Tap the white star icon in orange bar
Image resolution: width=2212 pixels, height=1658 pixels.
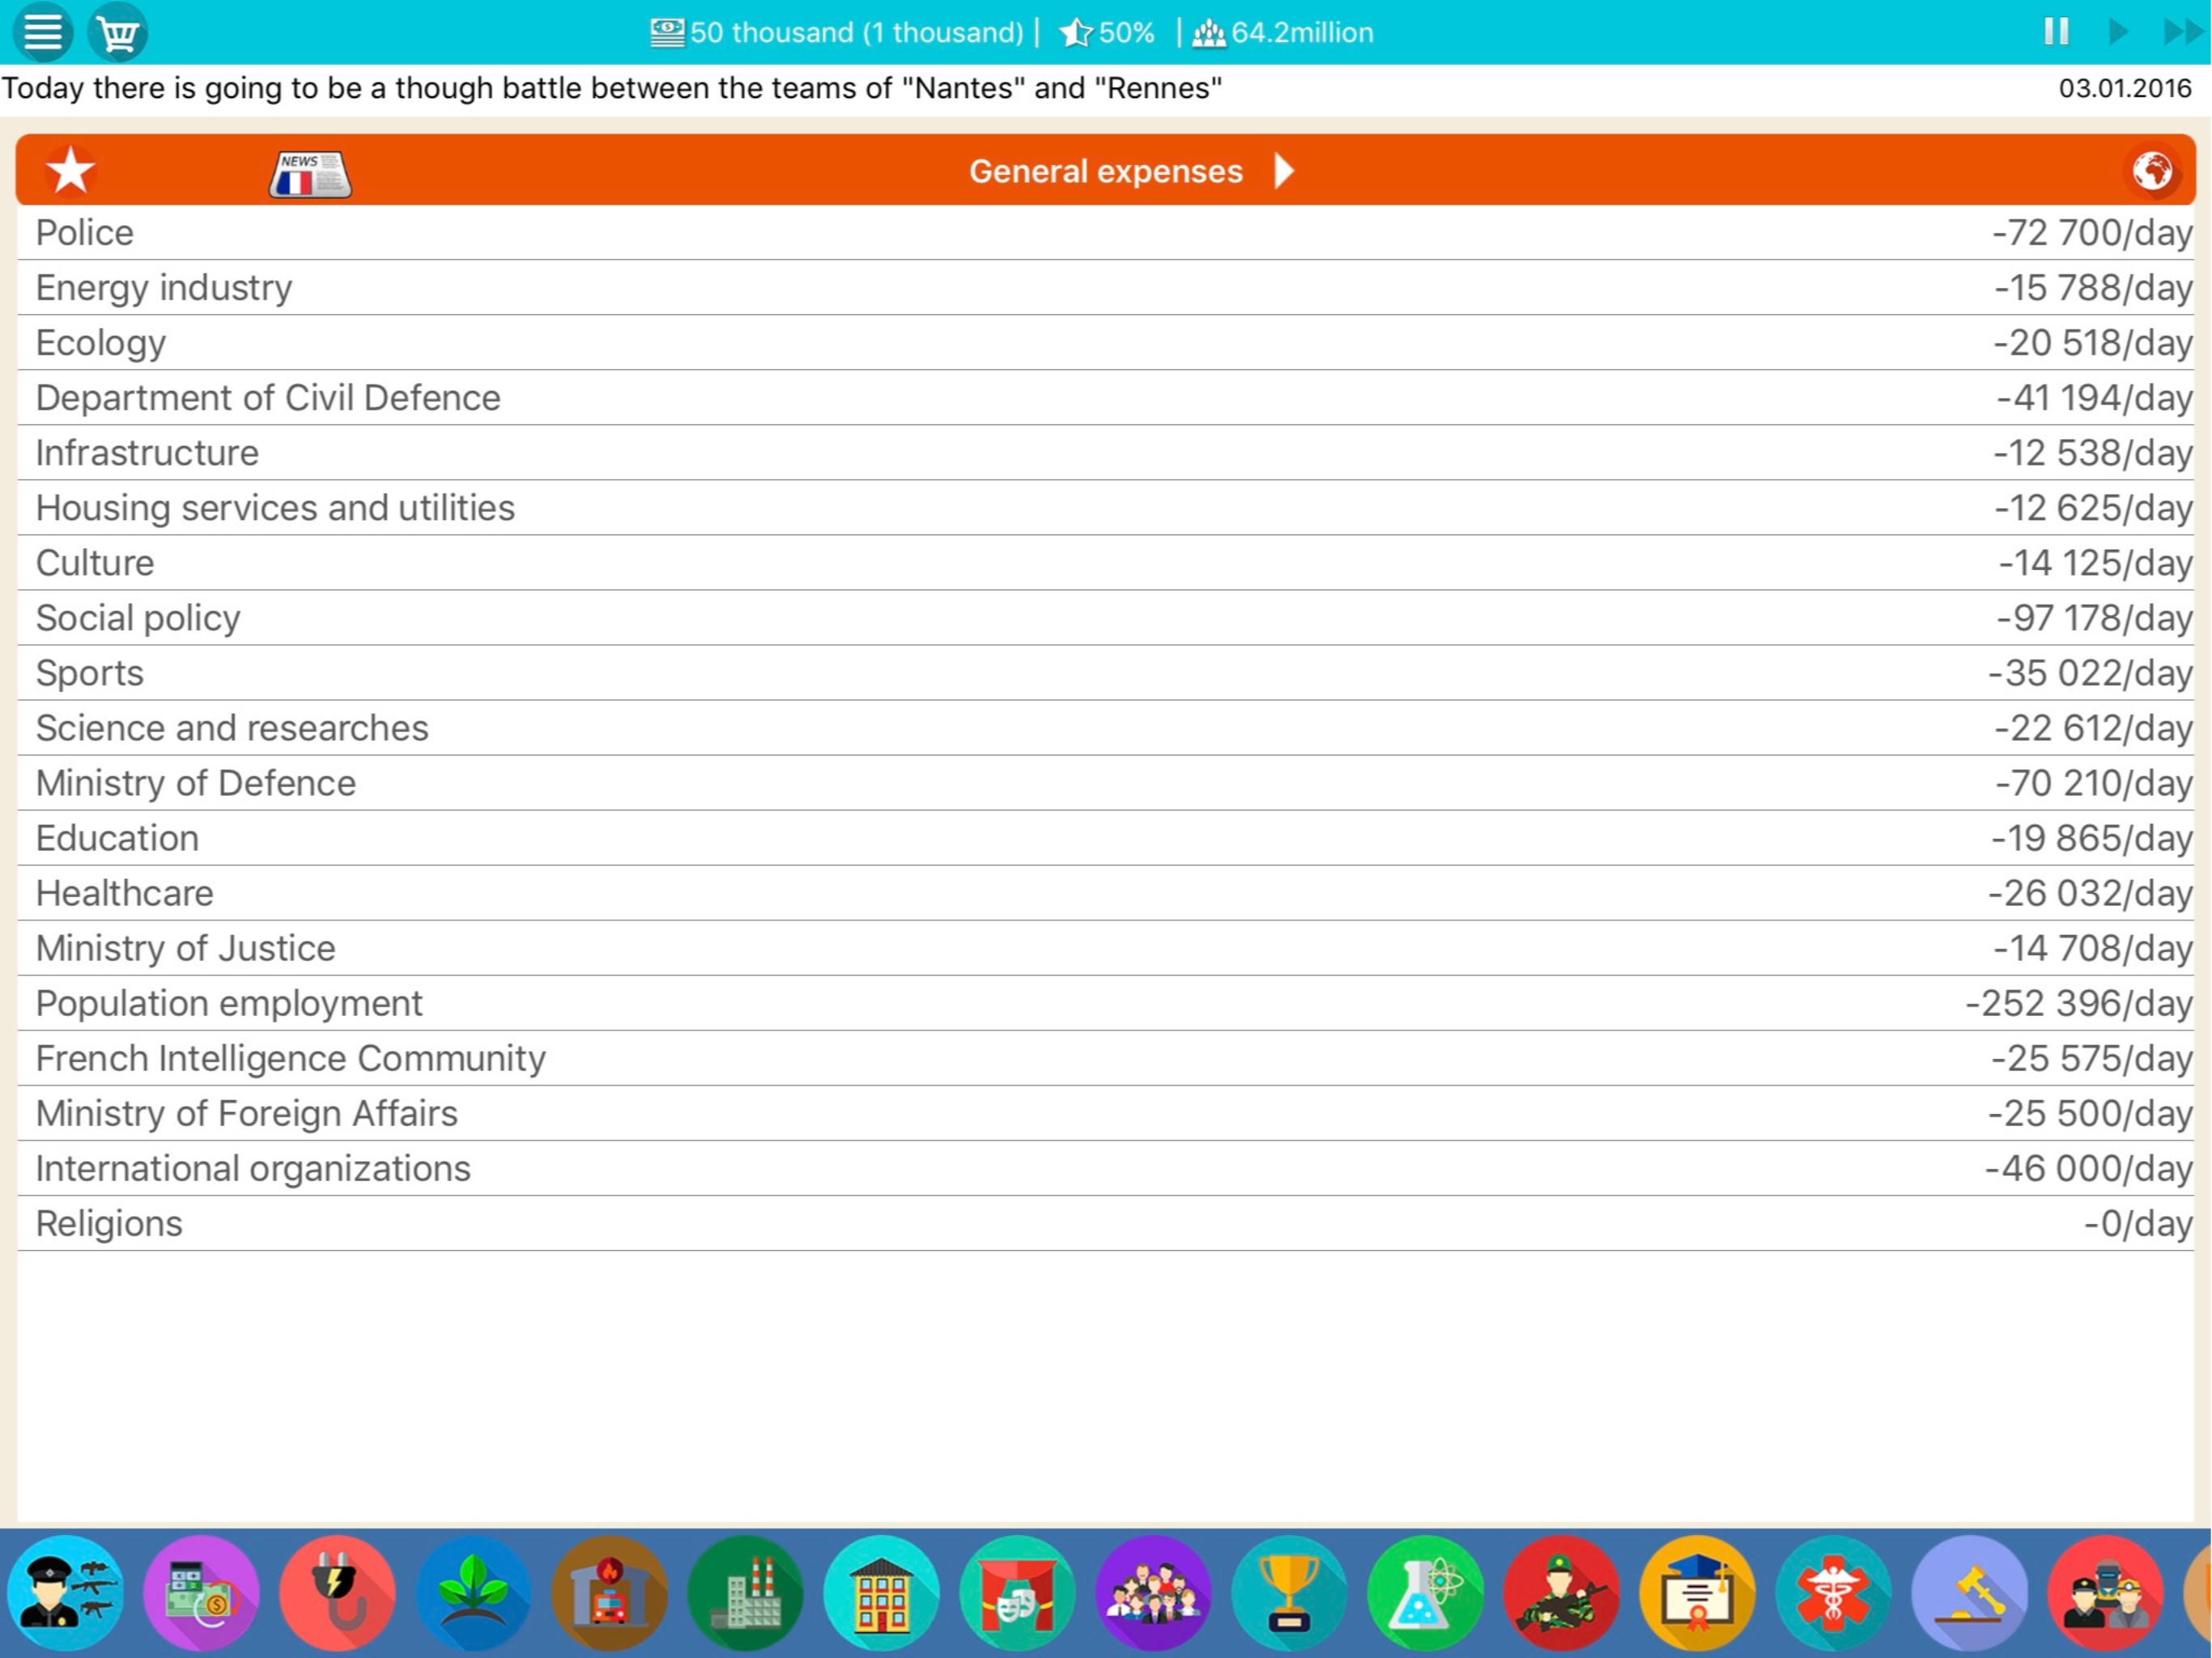[x=70, y=171]
